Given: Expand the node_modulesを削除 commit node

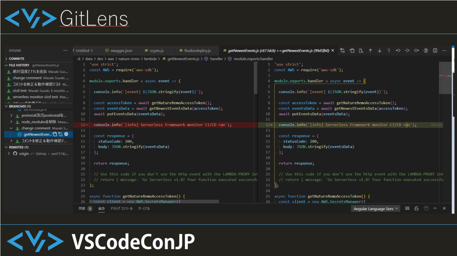Looking at the screenshot, I should point(12,122).
